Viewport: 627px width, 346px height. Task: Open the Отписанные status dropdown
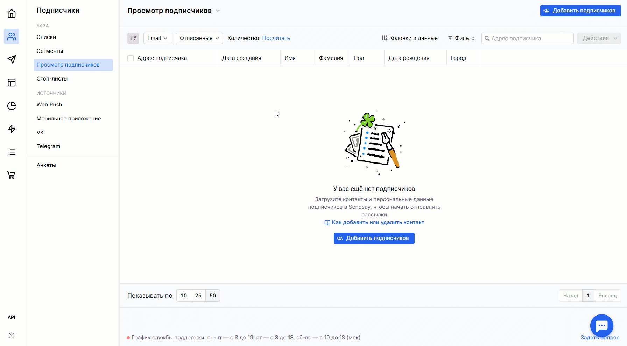click(x=199, y=38)
